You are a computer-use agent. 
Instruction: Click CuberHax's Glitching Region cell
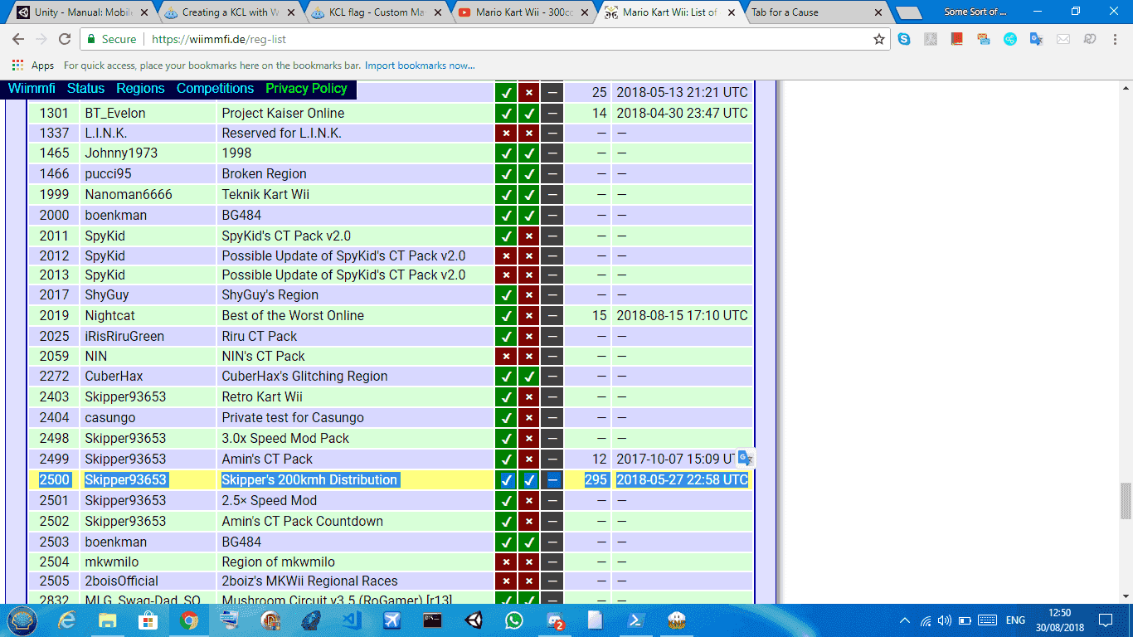(356, 376)
